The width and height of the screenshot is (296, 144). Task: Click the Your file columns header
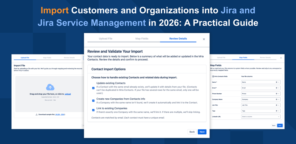[247, 76]
